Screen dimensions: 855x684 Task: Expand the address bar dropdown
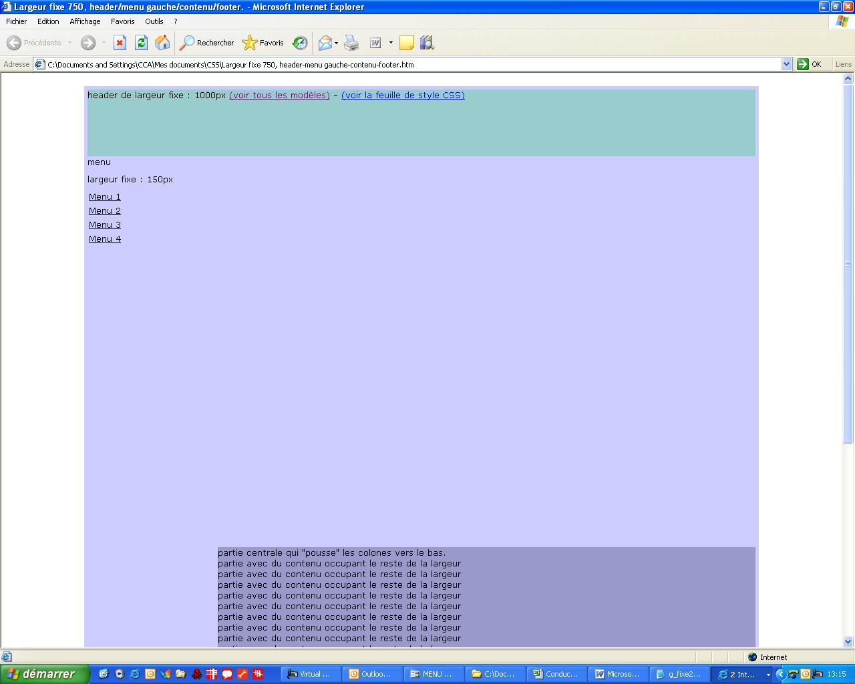pyautogui.click(x=786, y=65)
